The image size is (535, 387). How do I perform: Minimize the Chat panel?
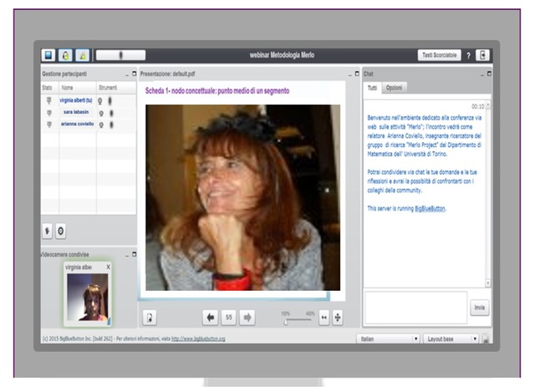482,74
